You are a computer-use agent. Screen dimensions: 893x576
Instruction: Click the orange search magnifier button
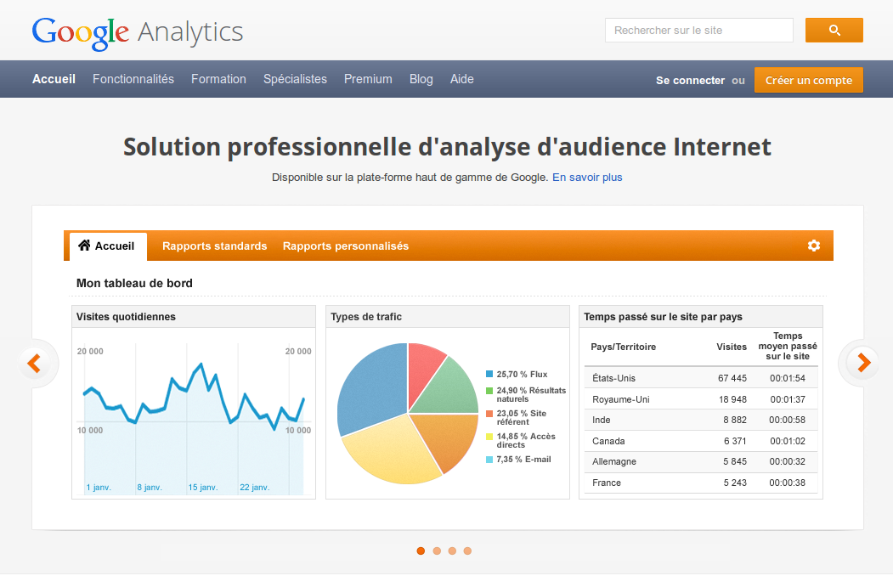(834, 31)
